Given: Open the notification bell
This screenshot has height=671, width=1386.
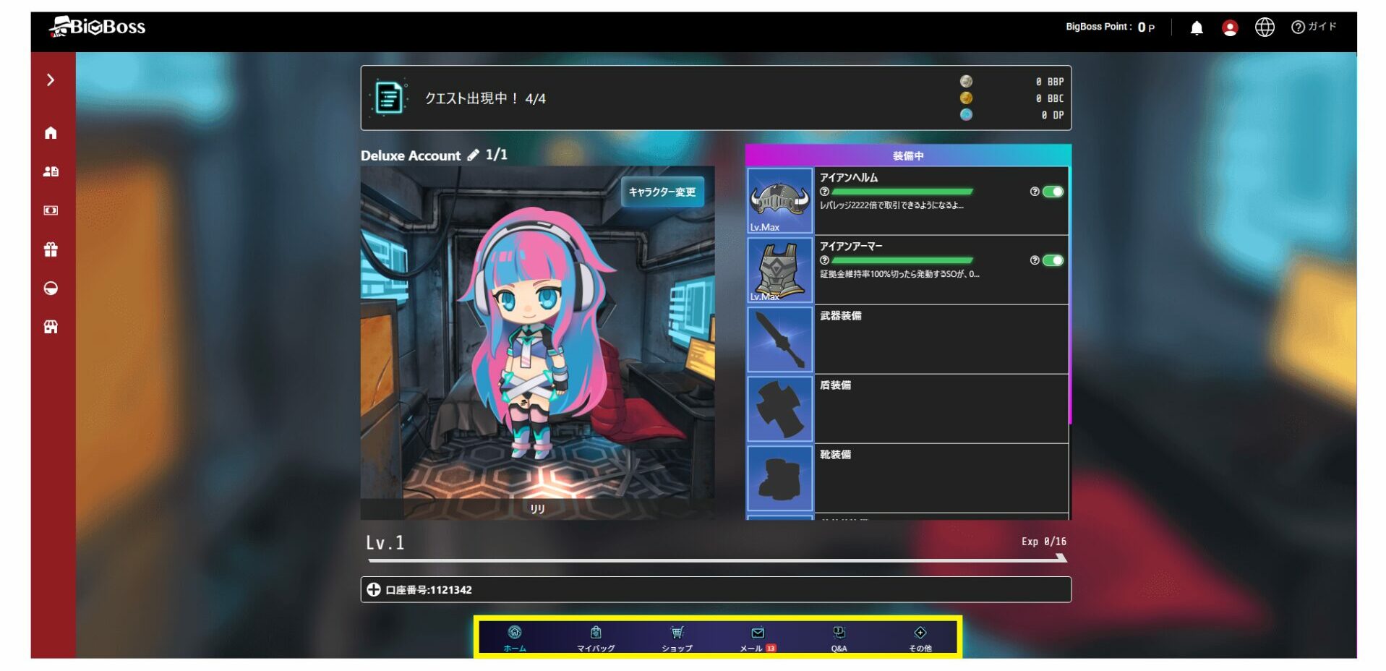Looking at the screenshot, I should pos(1197,27).
